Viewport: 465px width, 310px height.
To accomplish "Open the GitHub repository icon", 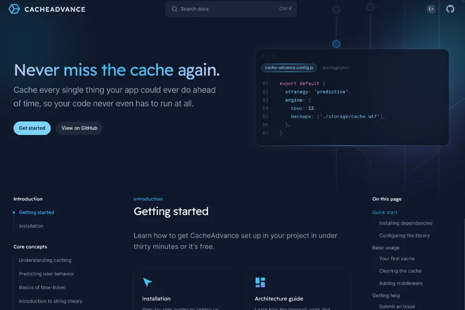I will click(450, 9).
